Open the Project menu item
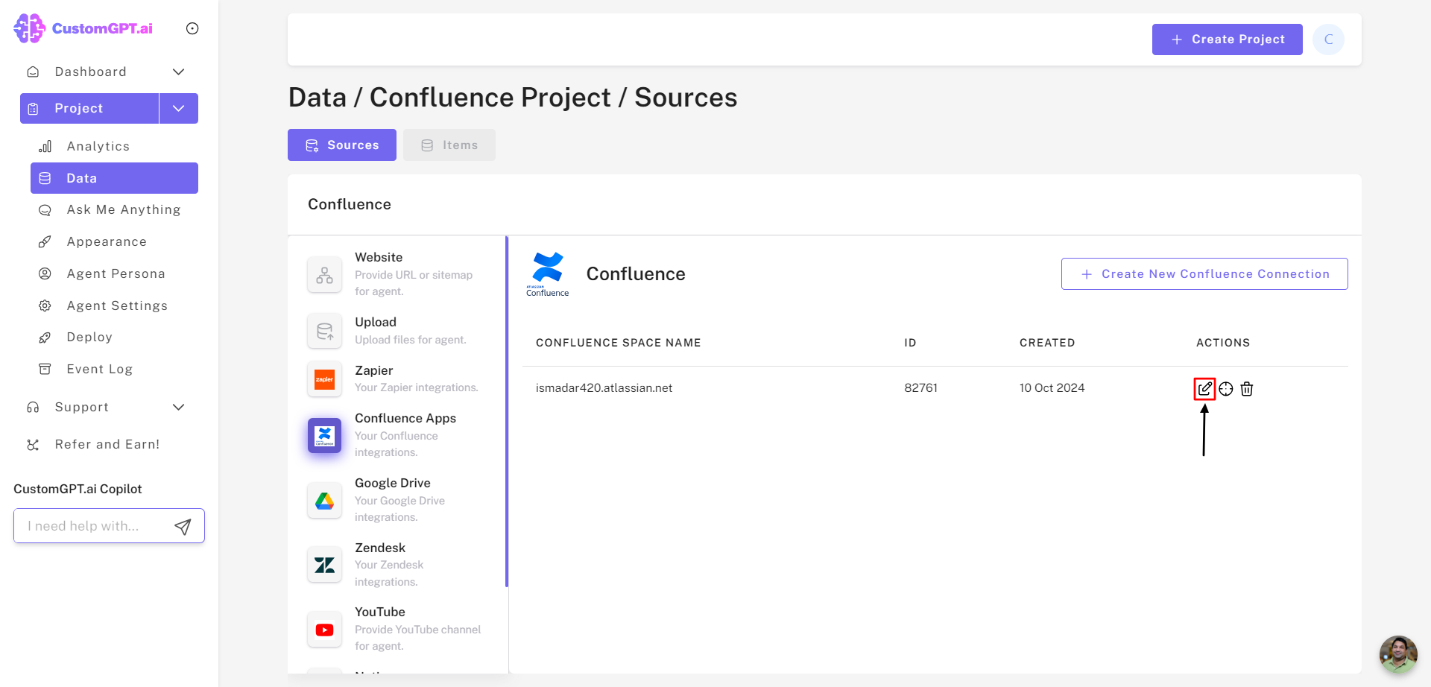This screenshot has height=687, width=1431. pyautogui.click(x=89, y=108)
